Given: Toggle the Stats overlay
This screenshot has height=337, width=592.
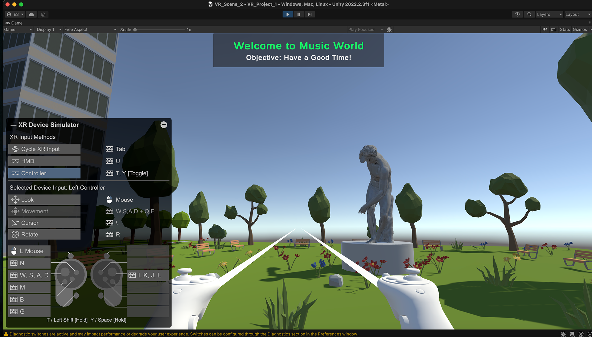Looking at the screenshot, I should click(x=565, y=30).
